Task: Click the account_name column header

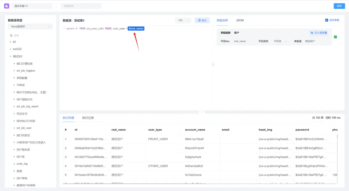Action: pos(195,130)
